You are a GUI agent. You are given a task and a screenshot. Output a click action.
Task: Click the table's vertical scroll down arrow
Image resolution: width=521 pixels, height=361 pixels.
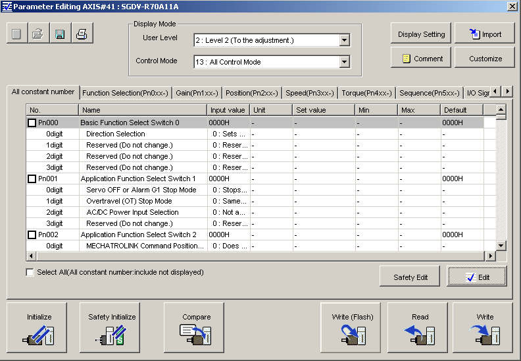pos(501,246)
